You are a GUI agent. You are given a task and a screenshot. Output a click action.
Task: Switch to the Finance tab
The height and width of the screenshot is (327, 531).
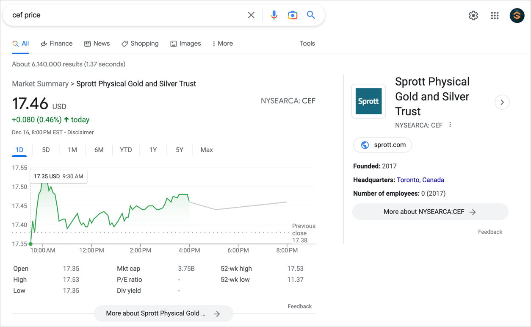click(57, 44)
